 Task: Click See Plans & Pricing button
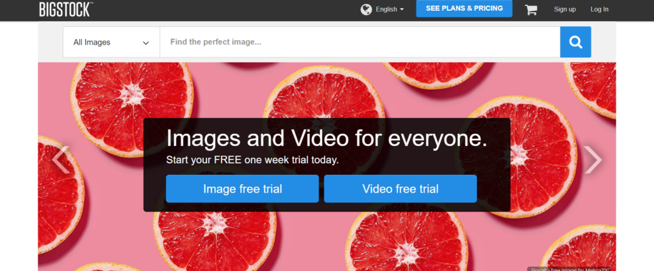coord(464,9)
